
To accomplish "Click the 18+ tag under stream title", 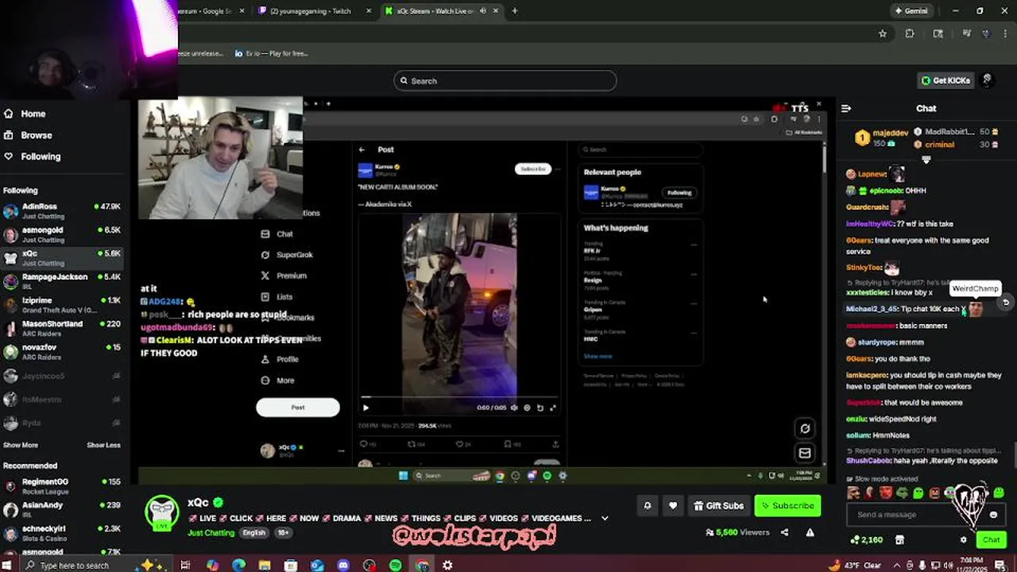I will click(283, 532).
